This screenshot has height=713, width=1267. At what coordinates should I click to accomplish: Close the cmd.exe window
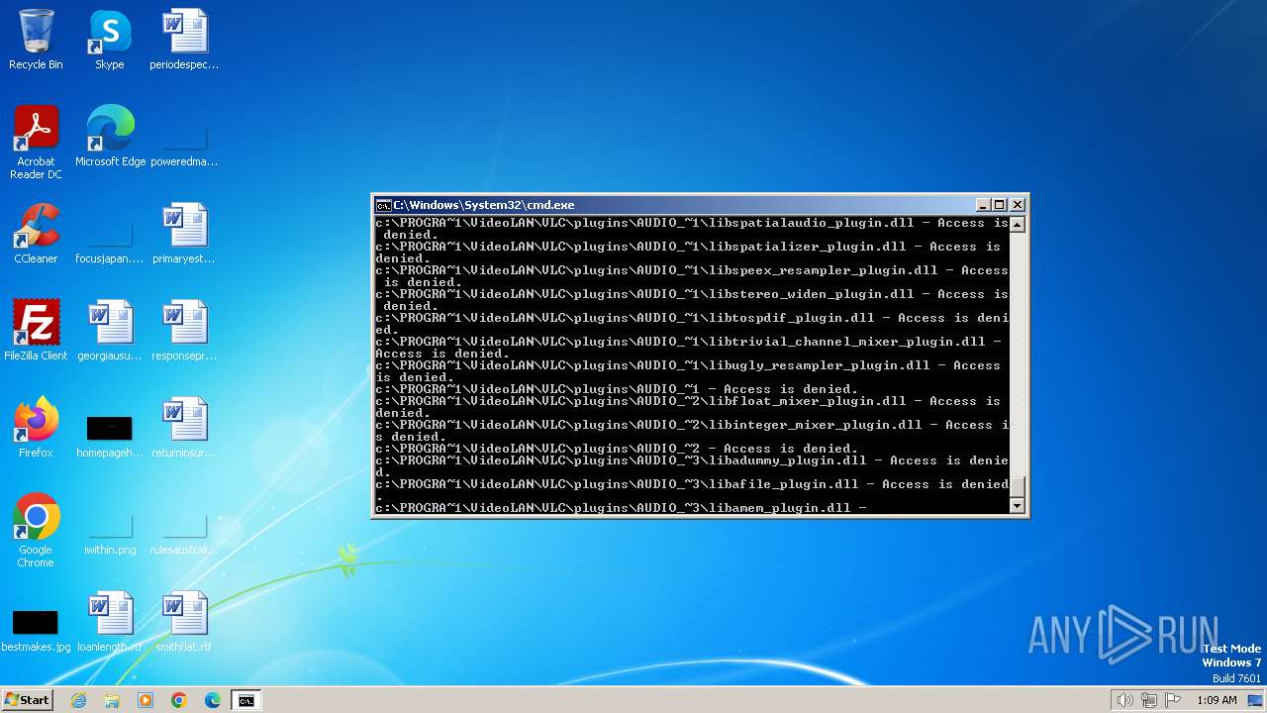click(x=1017, y=205)
